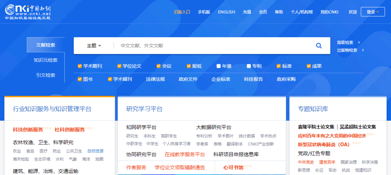Click 翻译助手 link

235,144
